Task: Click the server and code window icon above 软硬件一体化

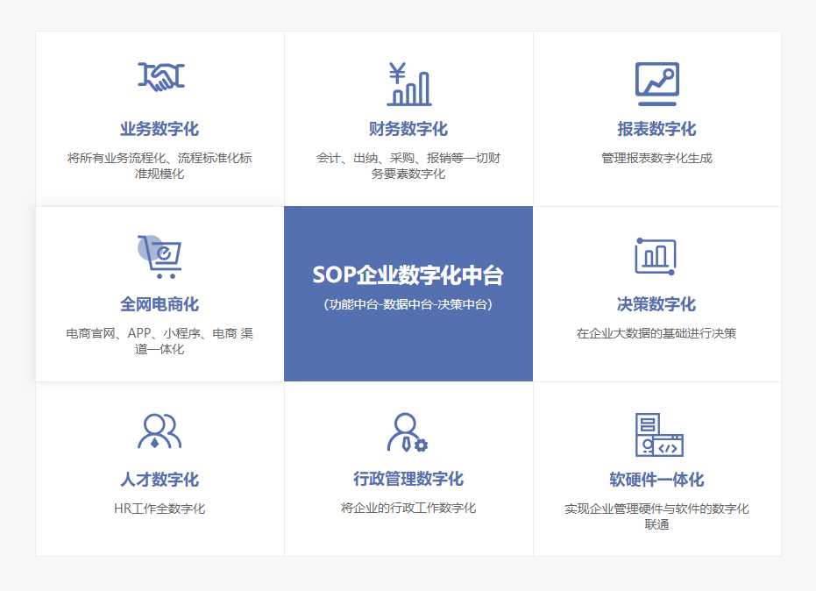Action: [x=659, y=435]
